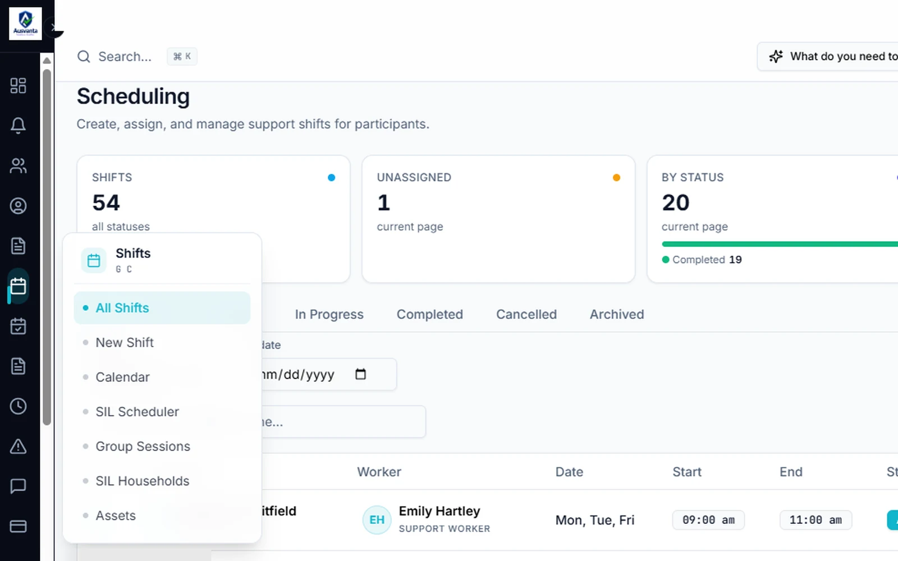
Task: Open SIL Households menu item
Action: coord(162,481)
